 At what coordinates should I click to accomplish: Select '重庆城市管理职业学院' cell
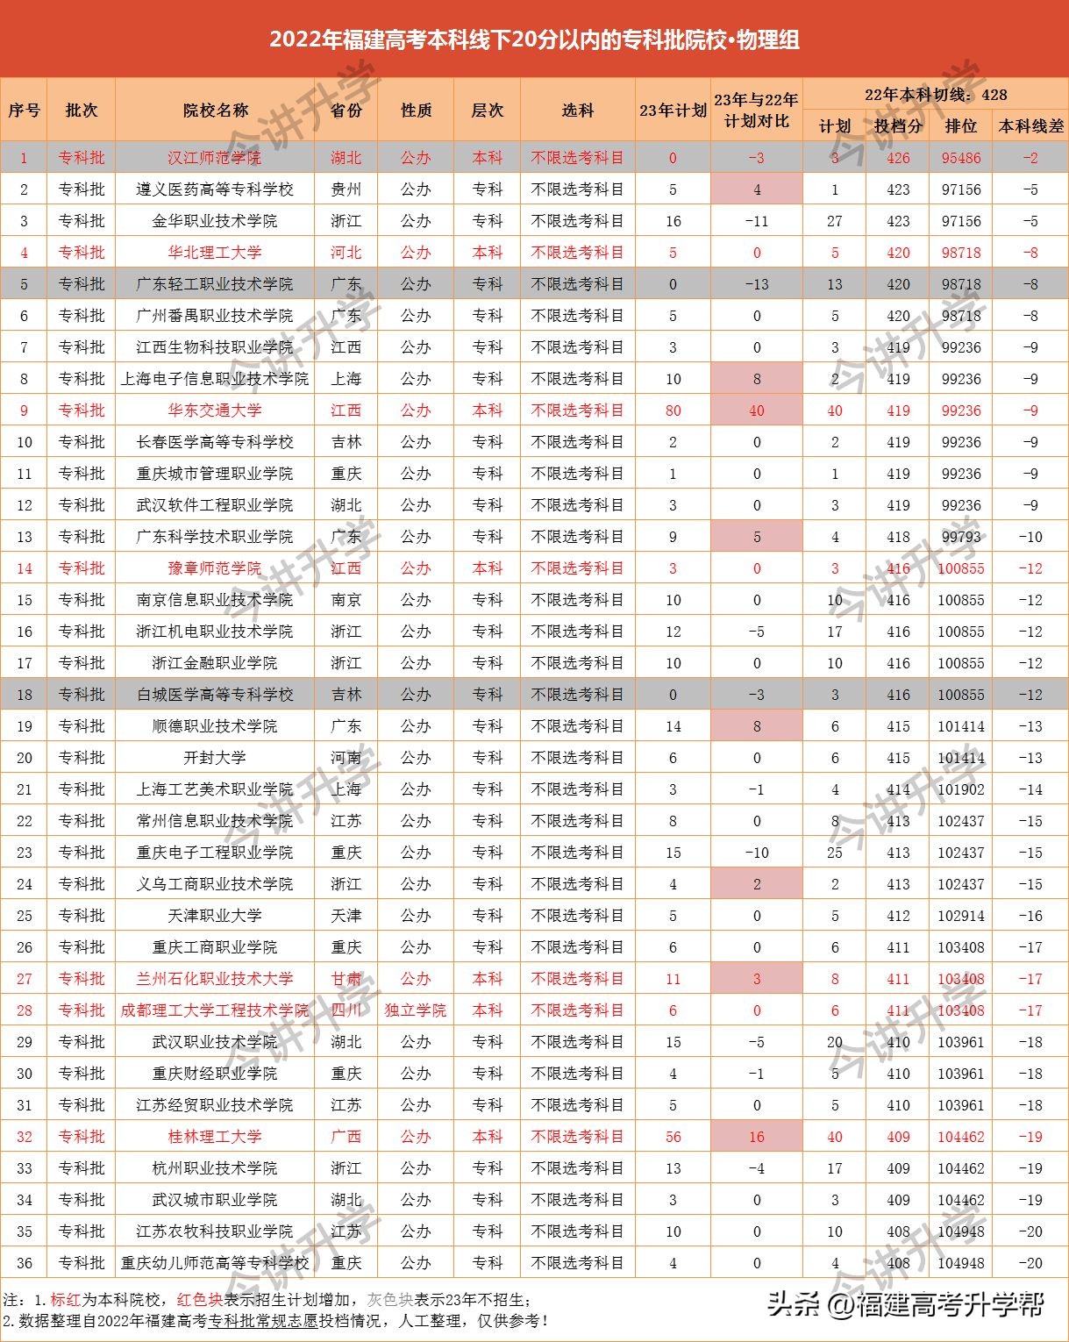click(x=215, y=474)
